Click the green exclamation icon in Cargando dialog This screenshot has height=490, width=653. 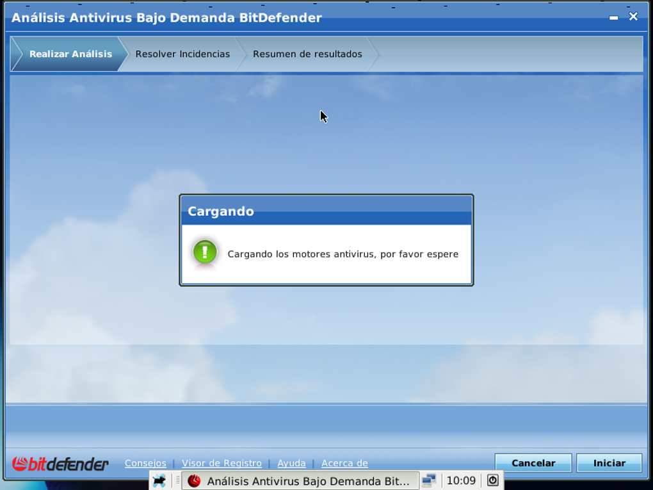click(x=205, y=252)
